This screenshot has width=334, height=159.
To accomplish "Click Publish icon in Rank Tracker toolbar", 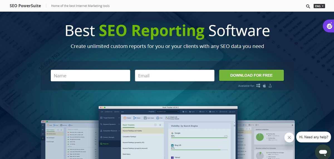I will pyautogui.click(x=125, y=118).
